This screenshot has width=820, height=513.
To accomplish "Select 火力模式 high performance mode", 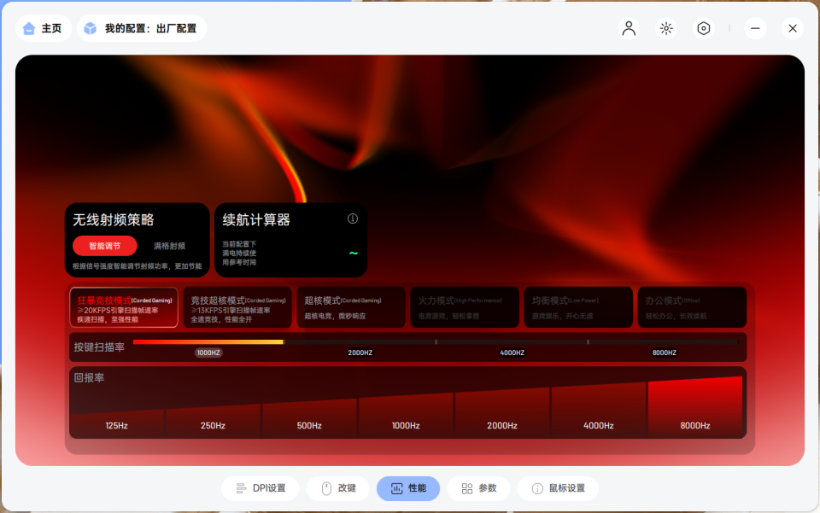I will 465,306.
